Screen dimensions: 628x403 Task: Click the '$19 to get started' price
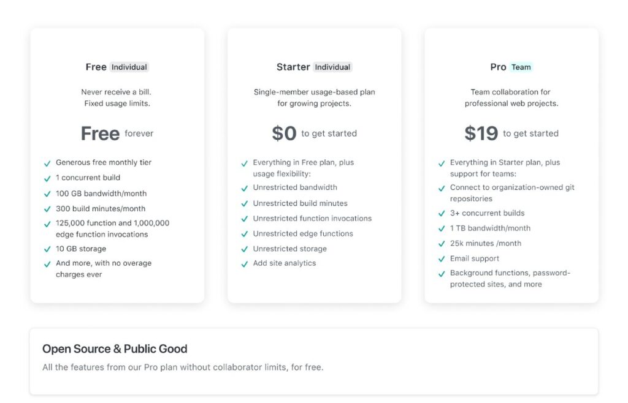pyautogui.click(x=511, y=134)
